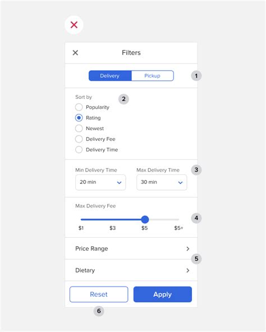Image resolution: width=266 pixels, height=332 pixels.
Task: Click annotation badge number 3
Action: [196, 170]
